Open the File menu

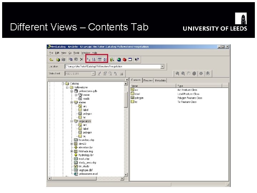click(x=51, y=53)
